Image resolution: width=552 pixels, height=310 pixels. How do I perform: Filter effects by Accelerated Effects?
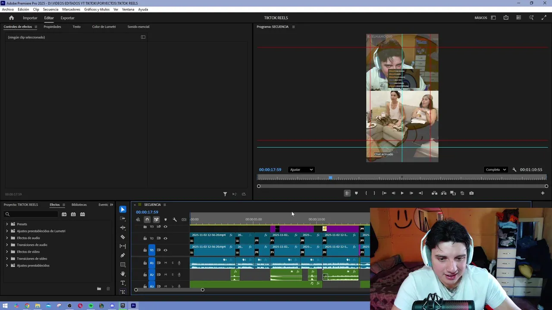coord(64,214)
